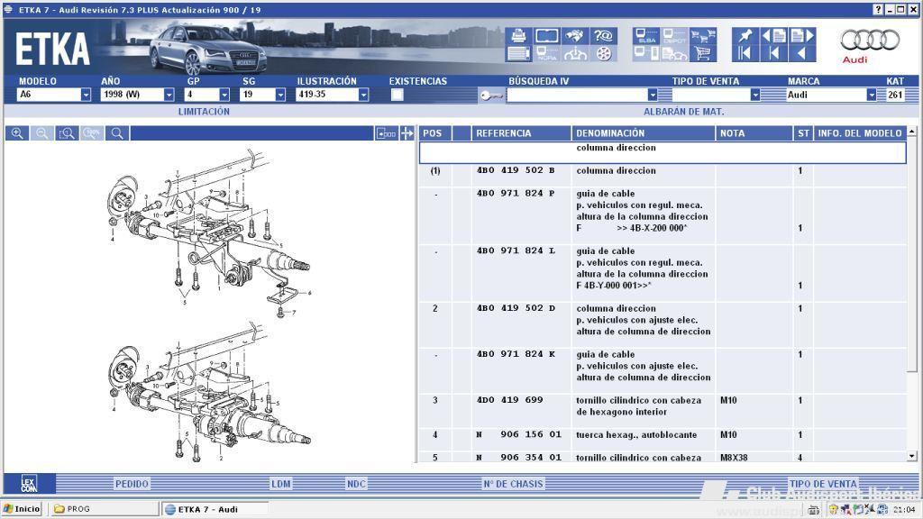Image resolution: width=923 pixels, height=519 pixels.
Task: Click the yellow shield tray icon
Action: click(834, 510)
